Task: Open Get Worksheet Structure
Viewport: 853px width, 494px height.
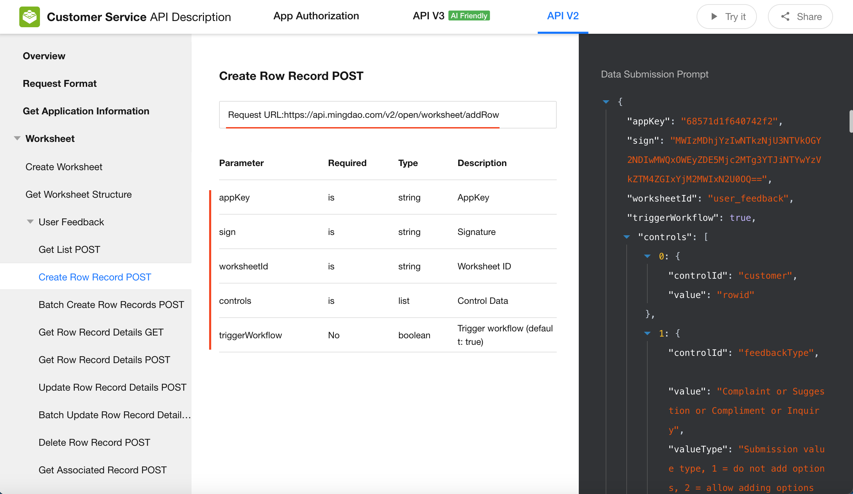Action: 79,194
